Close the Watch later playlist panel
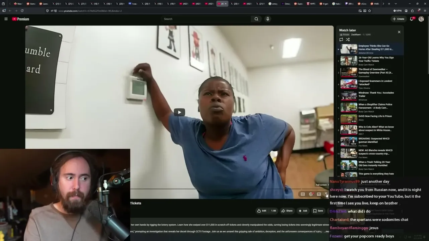The width and height of the screenshot is (429, 241). [399, 32]
